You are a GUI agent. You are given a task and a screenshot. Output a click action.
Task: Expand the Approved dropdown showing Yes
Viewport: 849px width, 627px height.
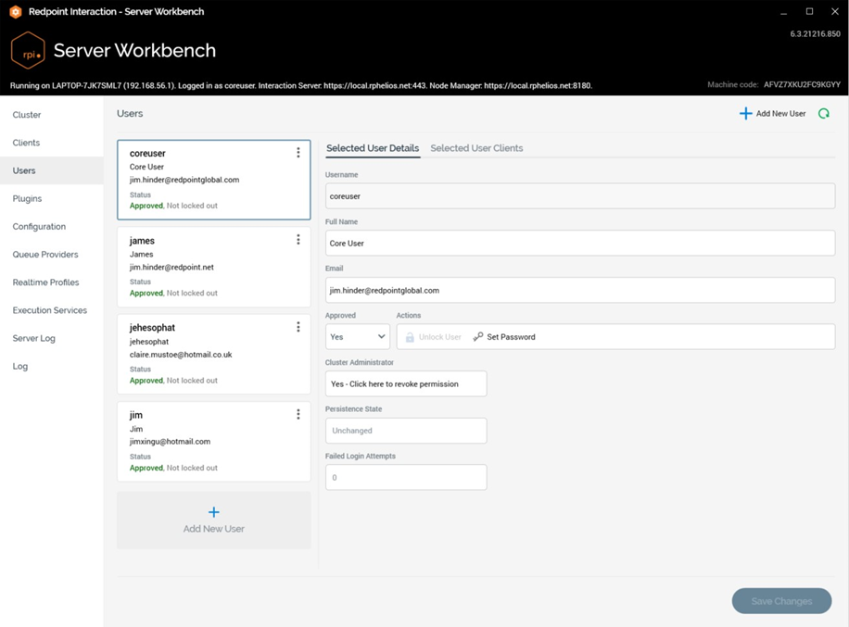(357, 337)
